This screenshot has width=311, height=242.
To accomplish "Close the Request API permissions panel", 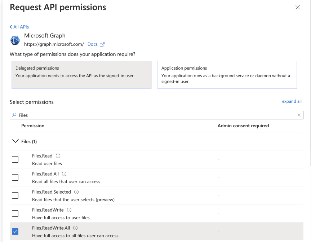I will click(x=298, y=7).
